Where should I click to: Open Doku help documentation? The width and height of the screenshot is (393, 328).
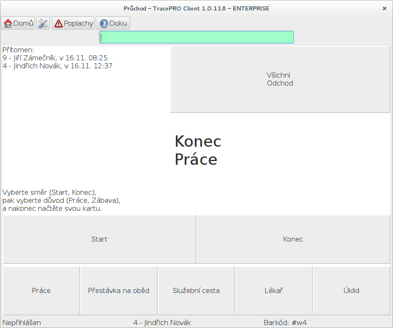[113, 23]
